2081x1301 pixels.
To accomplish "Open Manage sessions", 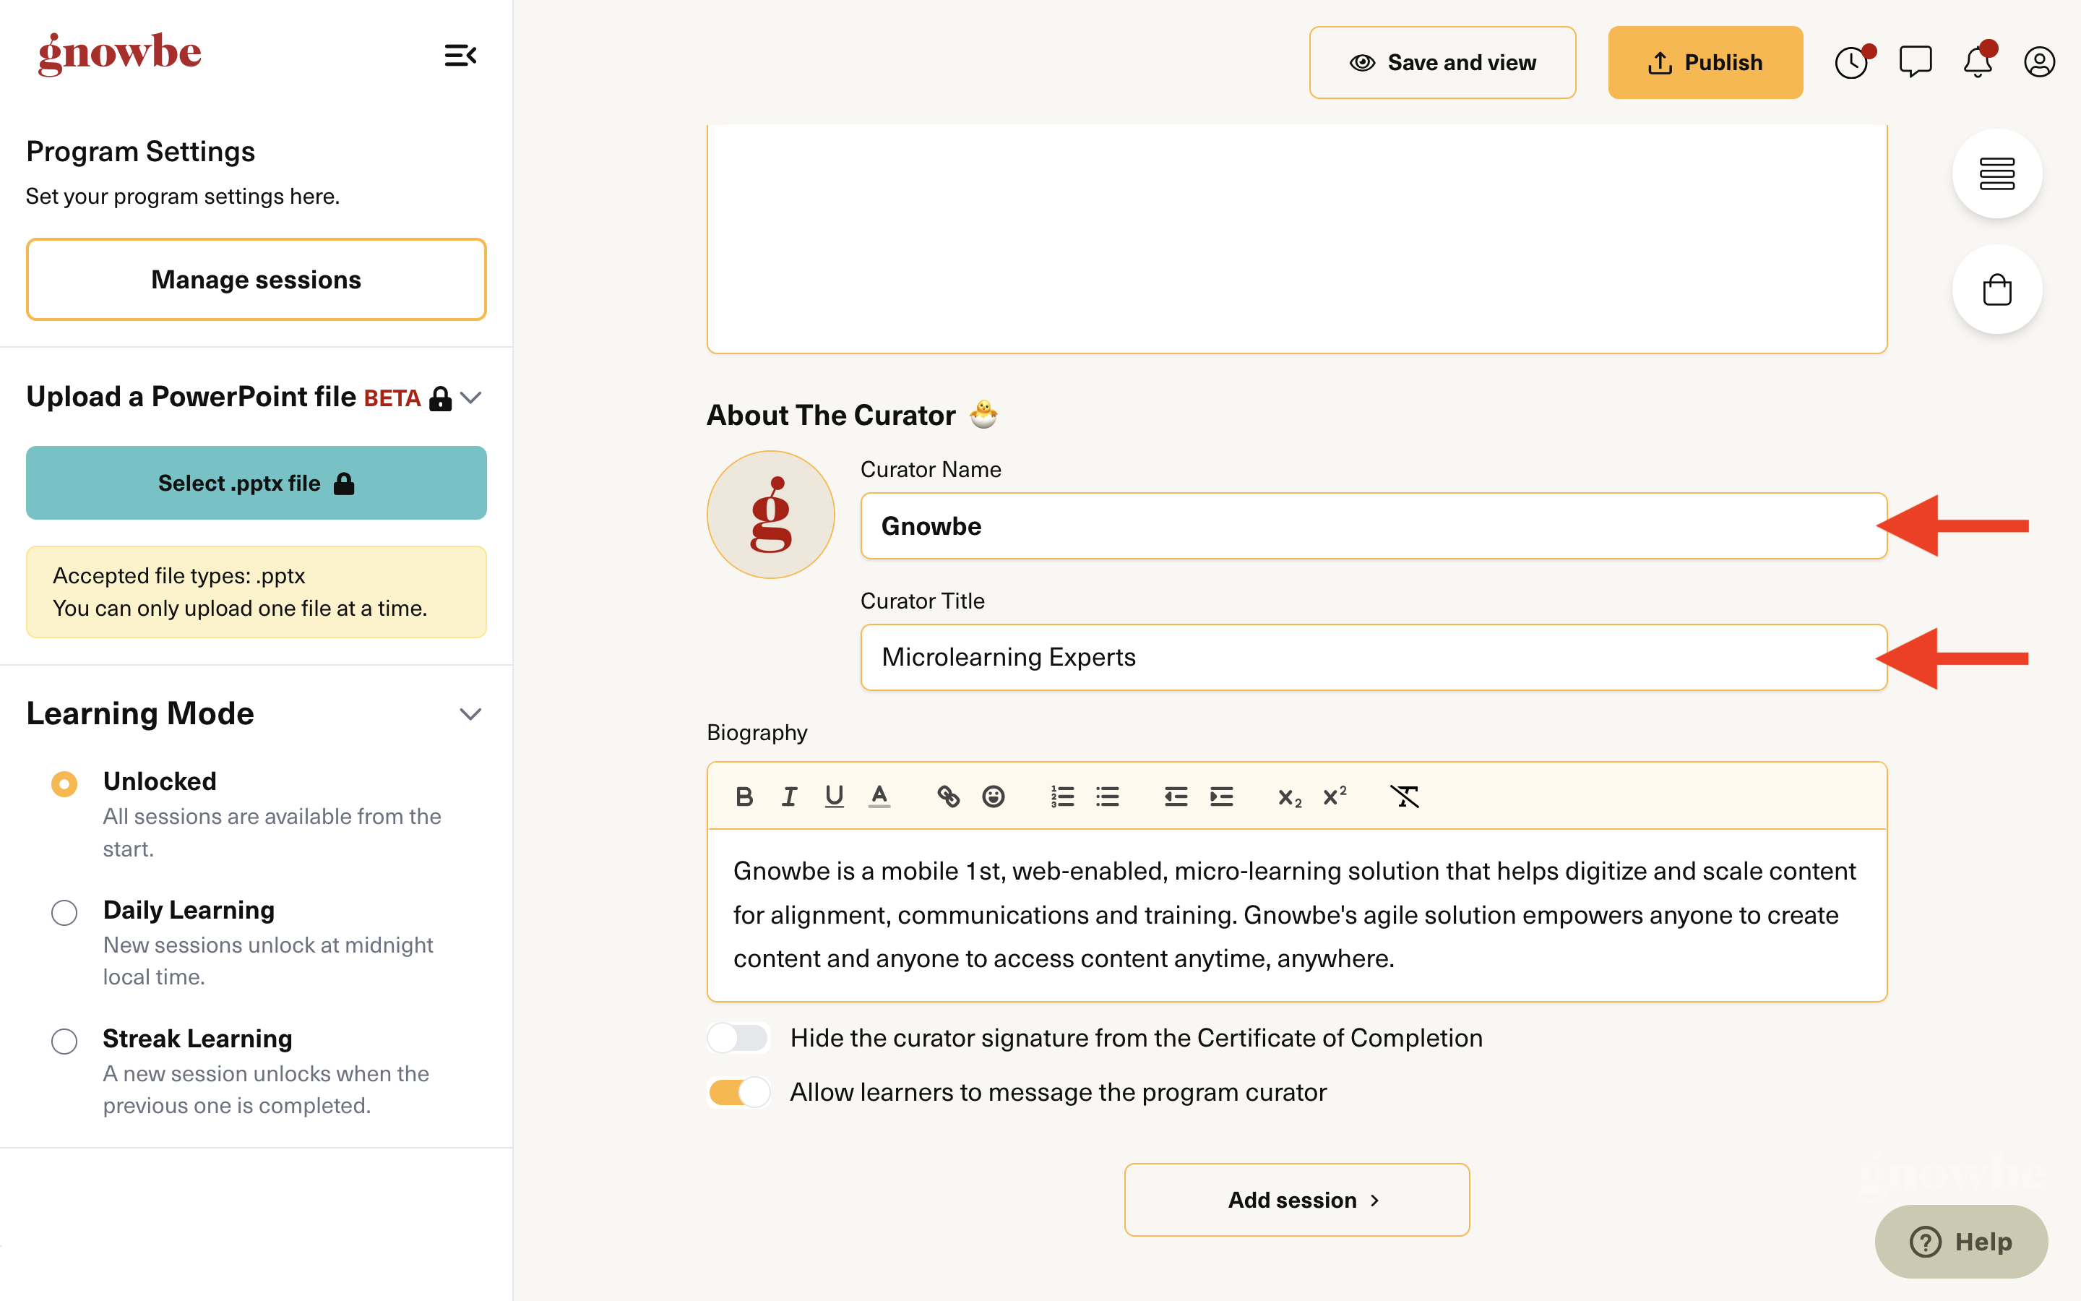I will point(257,280).
